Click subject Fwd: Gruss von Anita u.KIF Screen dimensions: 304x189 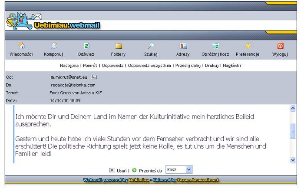pyautogui.click(x=76, y=93)
